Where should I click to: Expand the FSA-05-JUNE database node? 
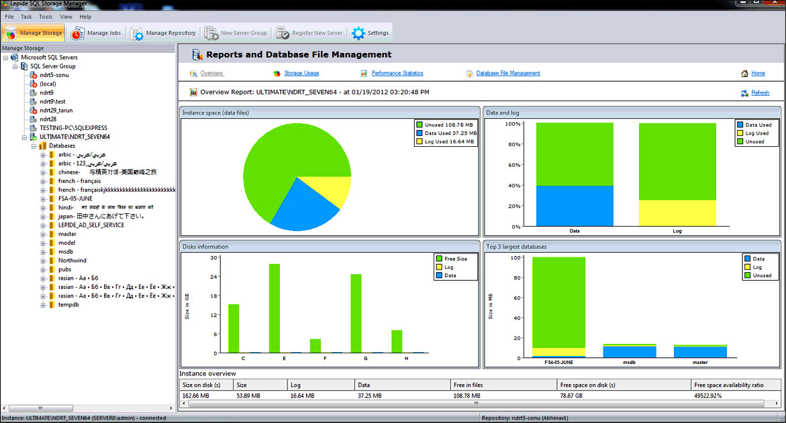click(43, 198)
